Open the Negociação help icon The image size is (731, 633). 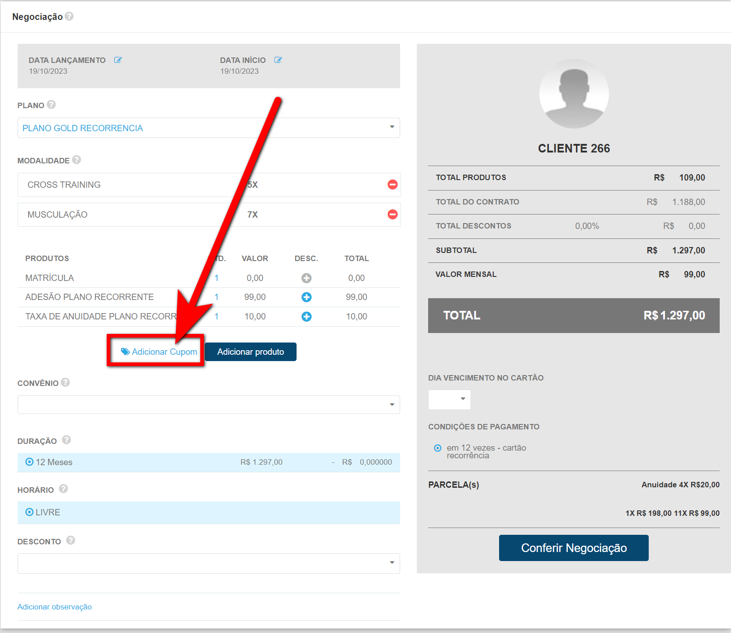(69, 16)
